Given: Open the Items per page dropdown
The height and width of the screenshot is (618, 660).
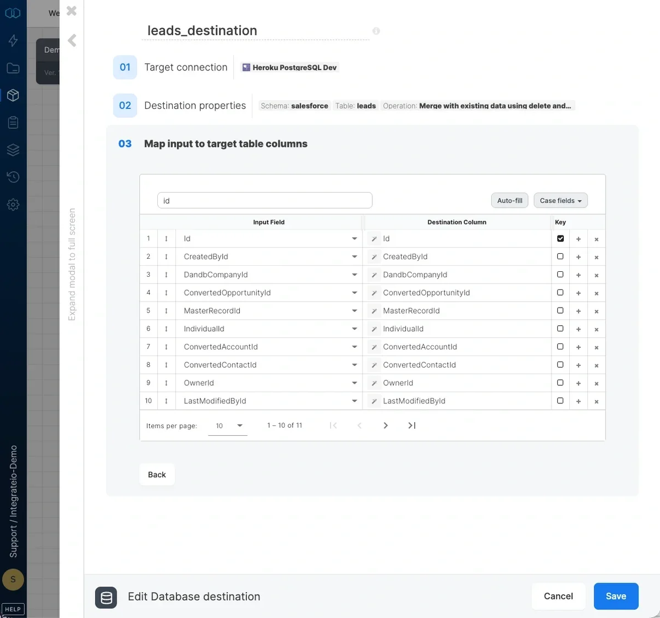Looking at the screenshot, I should (228, 425).
